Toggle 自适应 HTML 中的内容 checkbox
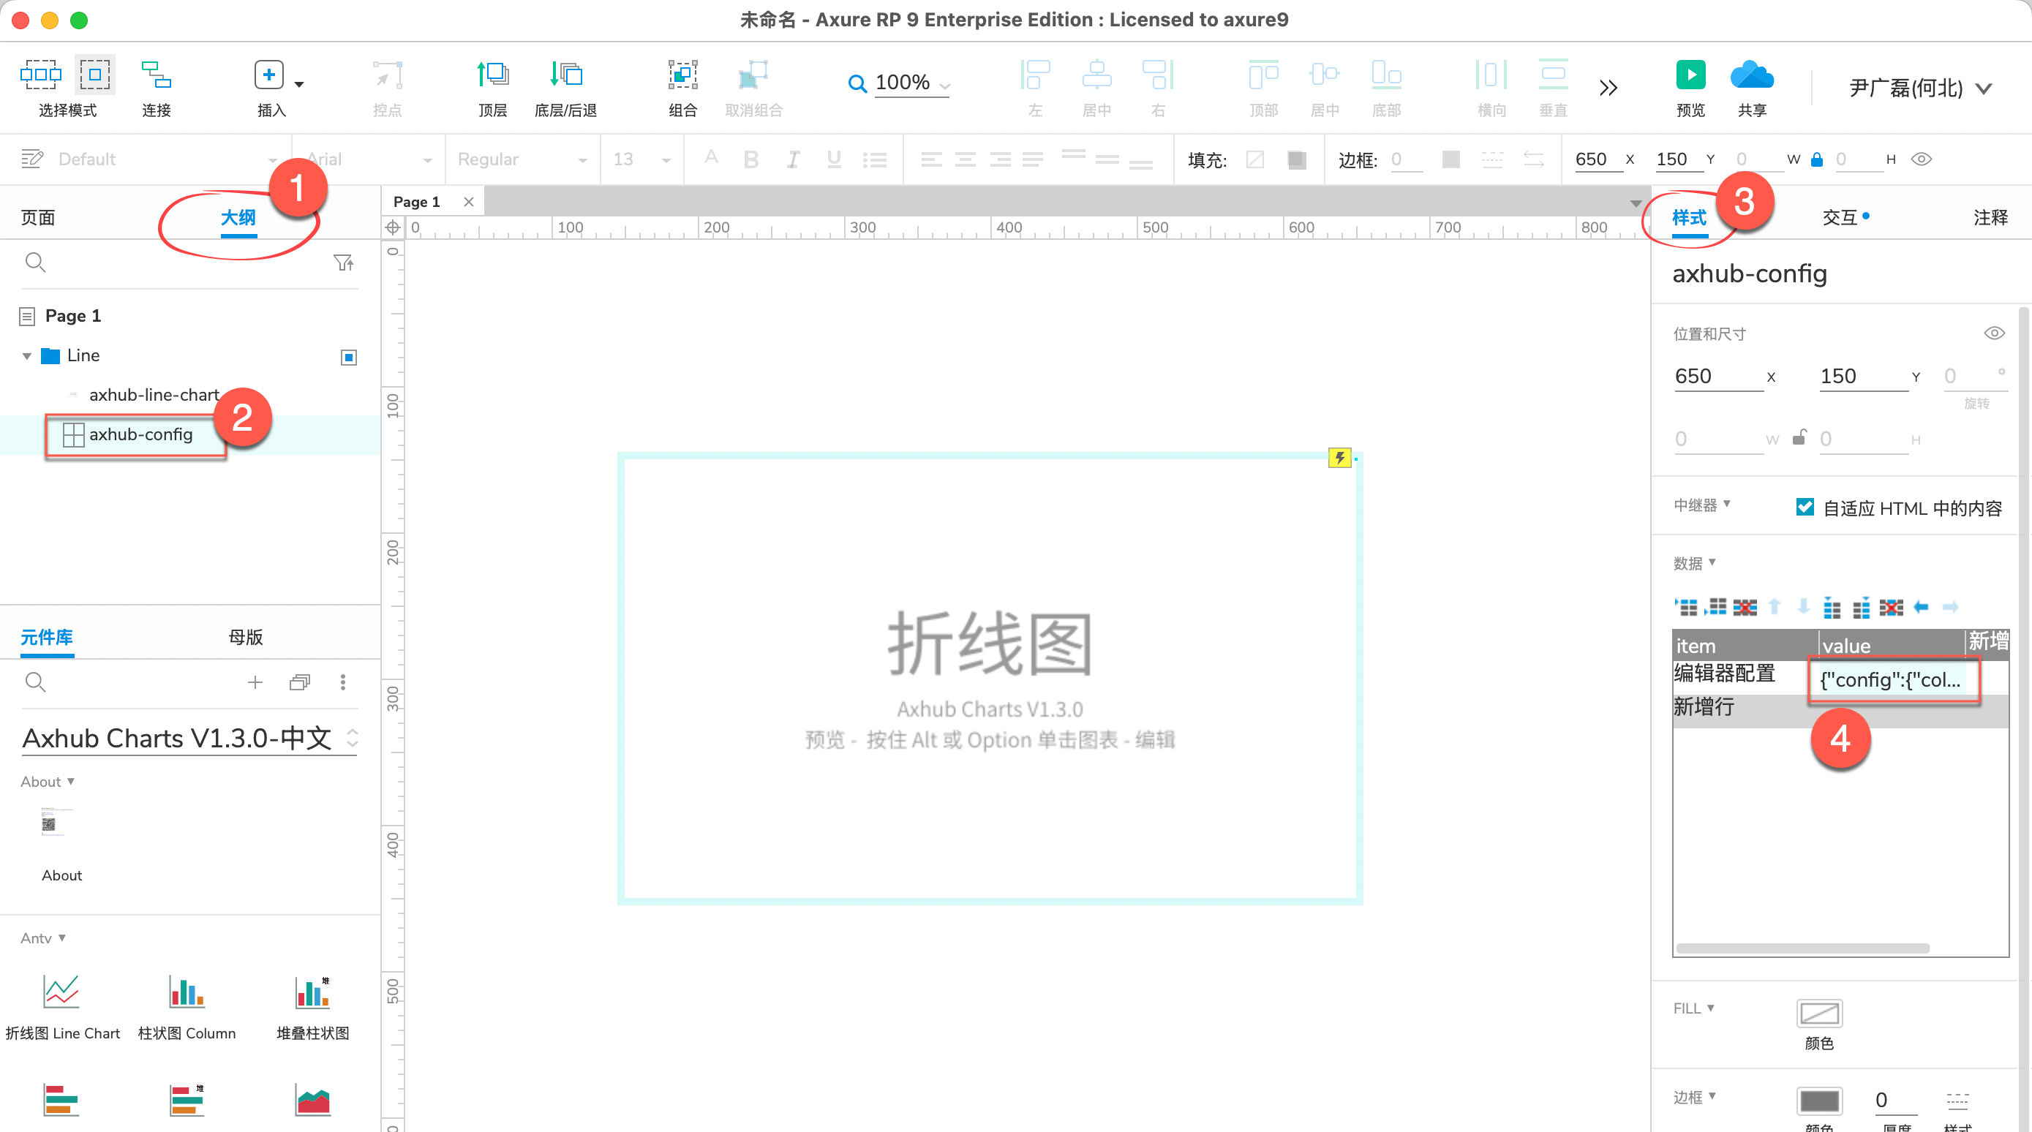Screen dimensions: 2032x1132 1804,507
